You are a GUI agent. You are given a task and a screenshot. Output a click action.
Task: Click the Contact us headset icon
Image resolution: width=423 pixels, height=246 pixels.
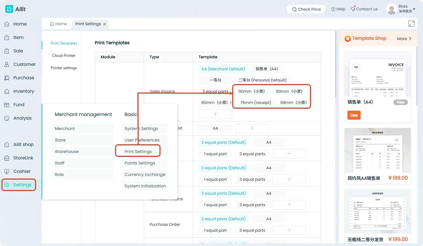[353, 9]
